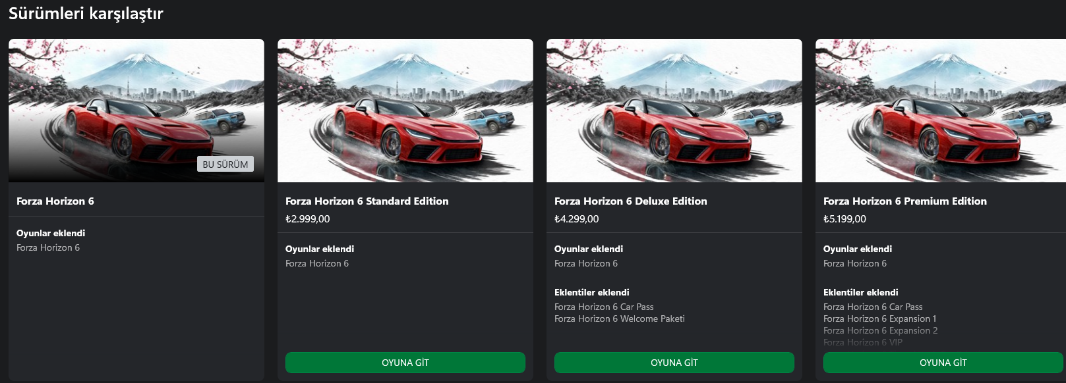Select the Forza Horizon 6 Standard Edition title
Image resolution: width=1066 pixels, height=383 pixels.
(367, 201)
